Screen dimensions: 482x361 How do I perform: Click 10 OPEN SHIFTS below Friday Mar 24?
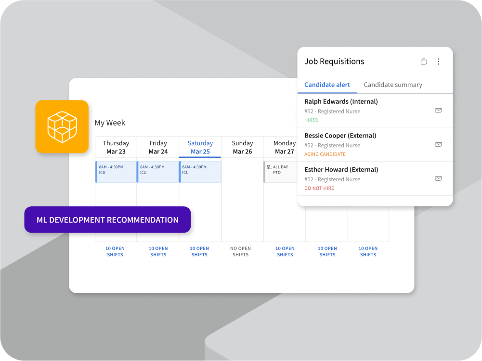(158, 251)
